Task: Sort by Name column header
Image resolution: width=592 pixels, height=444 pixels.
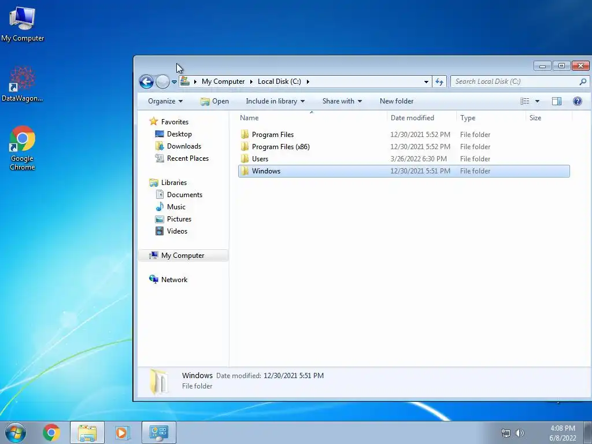Action: pyautogui.click(x=312, y=118)
